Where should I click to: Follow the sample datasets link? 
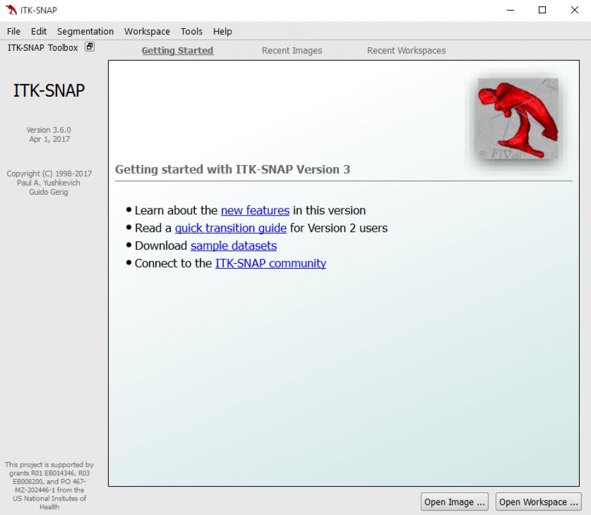click(233, 246)
